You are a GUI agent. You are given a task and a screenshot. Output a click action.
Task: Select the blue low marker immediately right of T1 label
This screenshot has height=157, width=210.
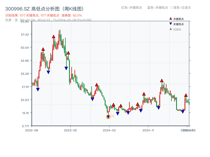pos(118,114)
